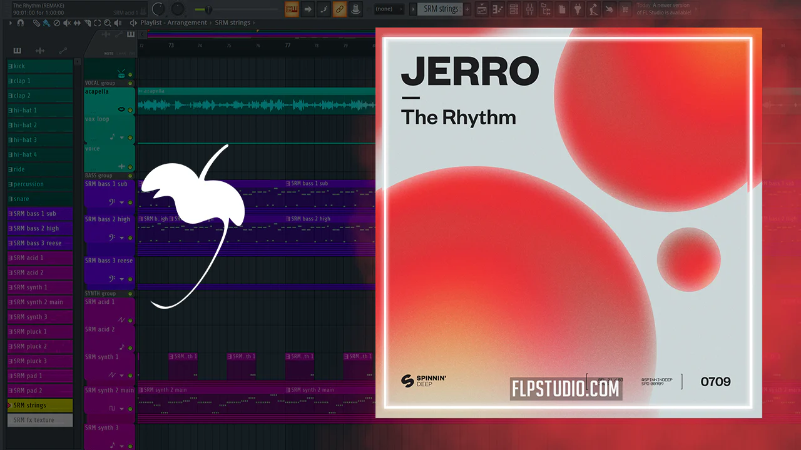Select the Playback speaker tool in Playlist toolbar

[118, 22]
